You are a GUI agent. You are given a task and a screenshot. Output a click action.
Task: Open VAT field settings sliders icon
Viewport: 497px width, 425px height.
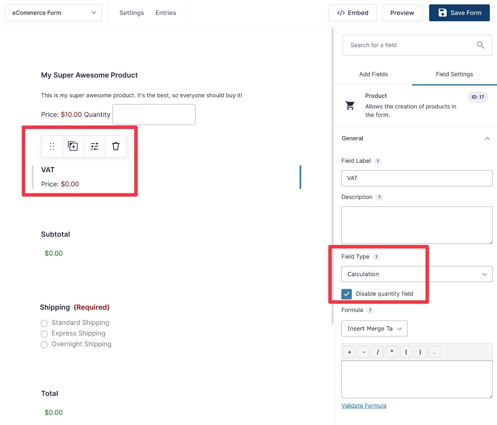click(94, 146)
